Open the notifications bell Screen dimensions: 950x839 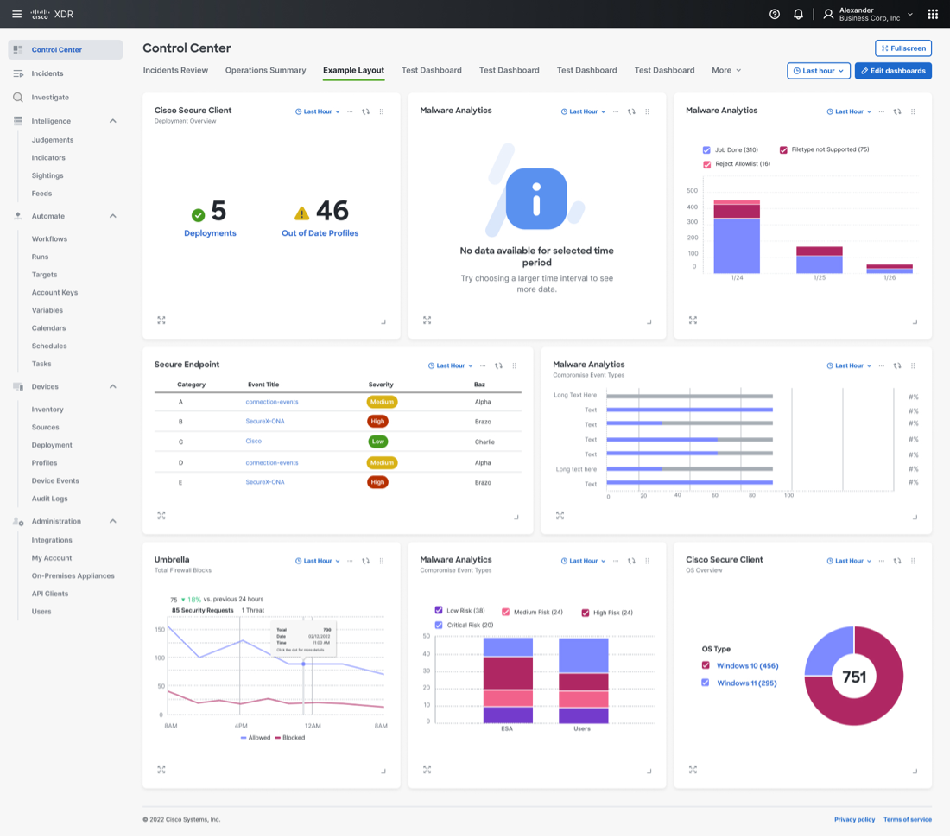click(x=798, y=14)
